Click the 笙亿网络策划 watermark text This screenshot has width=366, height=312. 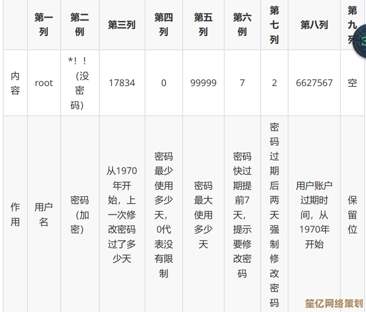pyautogui.click(x=334, y=303)
